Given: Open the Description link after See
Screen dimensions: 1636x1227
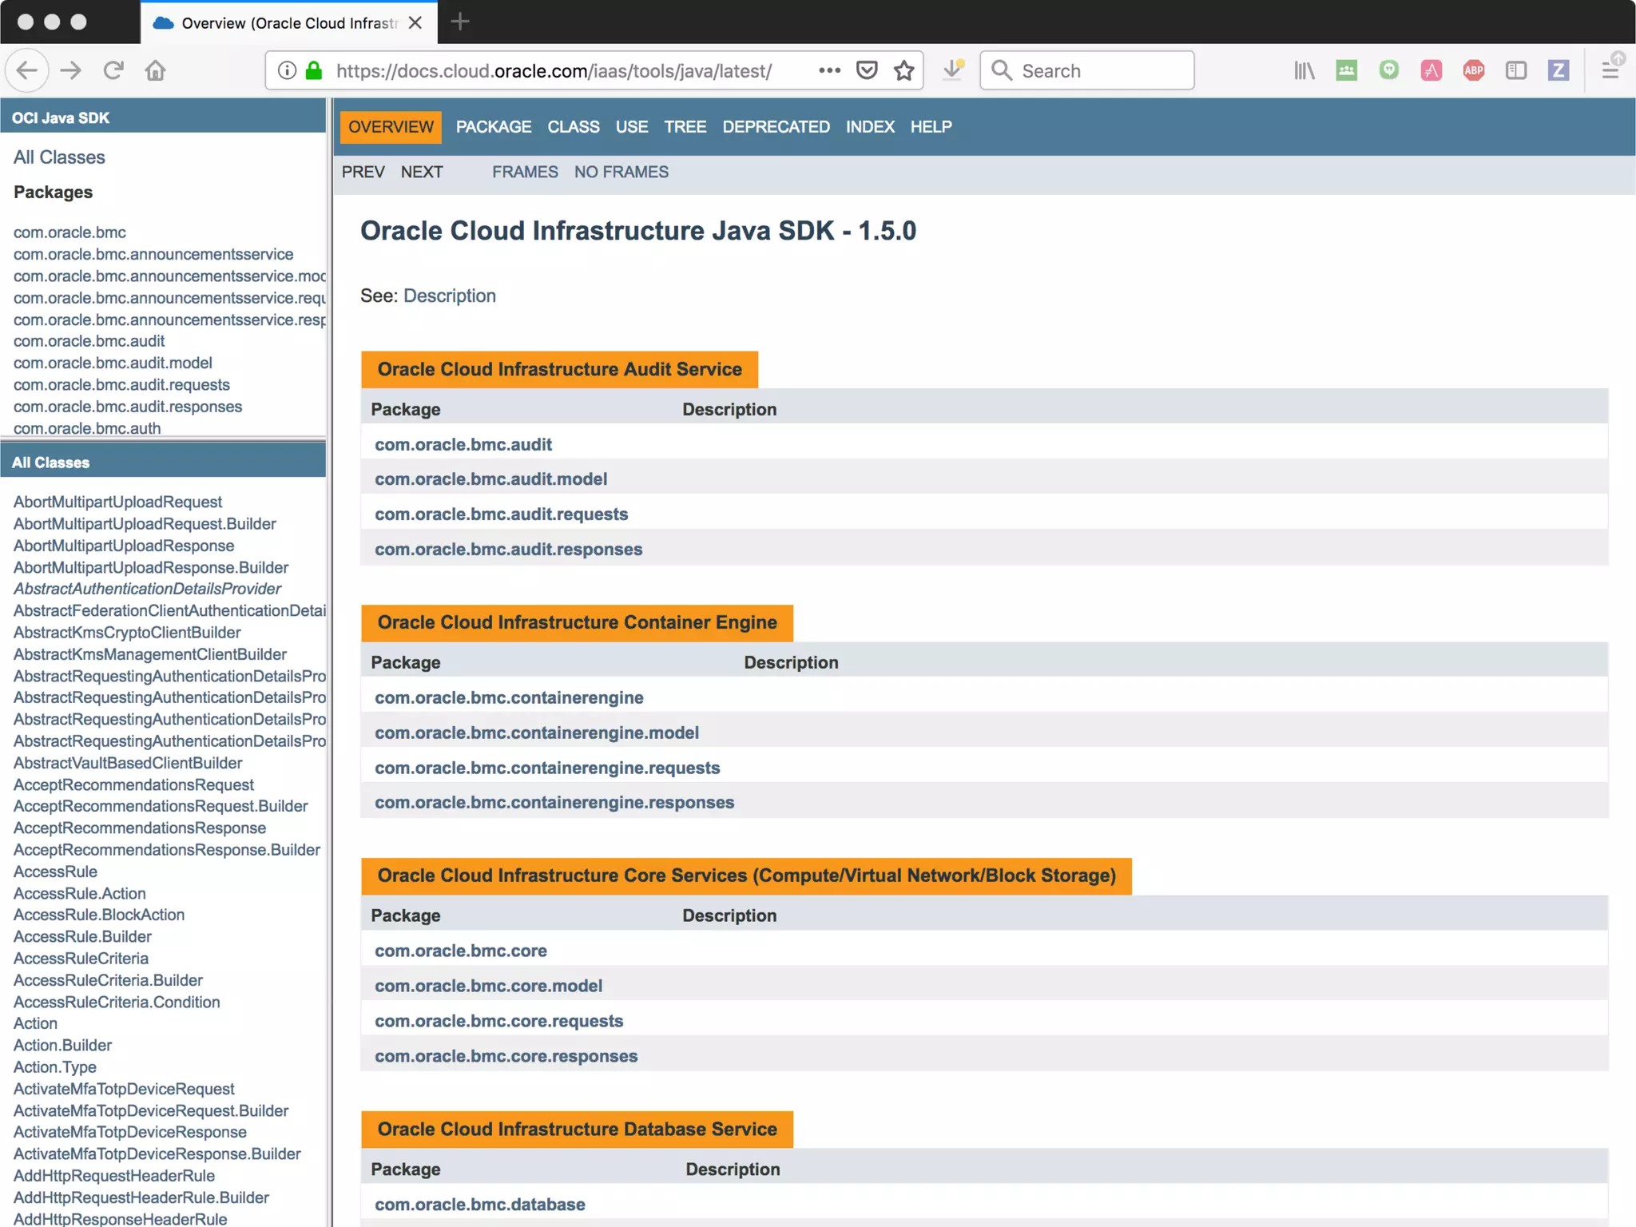Looking at the screenshot, I should pos(450,296).
